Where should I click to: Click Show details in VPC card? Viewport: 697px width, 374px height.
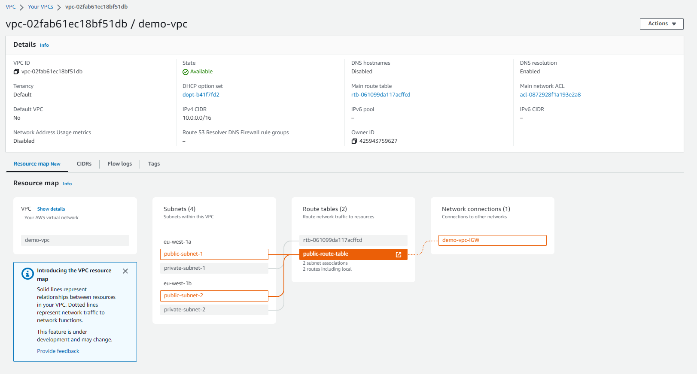coord(51,209)
